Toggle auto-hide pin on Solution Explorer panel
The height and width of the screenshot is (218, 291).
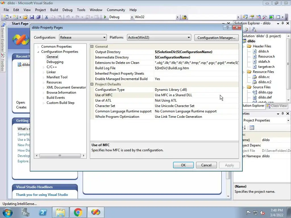pyautogui.click(x=283, y=23)
